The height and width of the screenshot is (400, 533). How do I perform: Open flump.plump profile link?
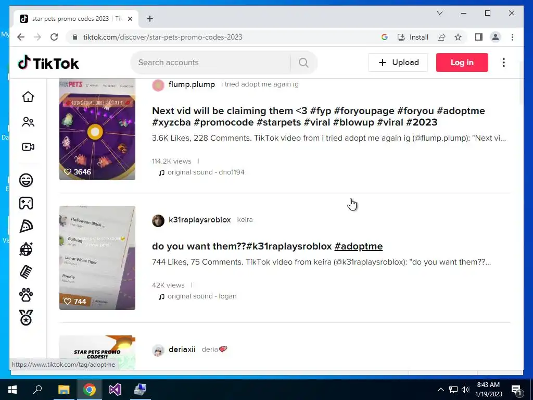point(192,84)
